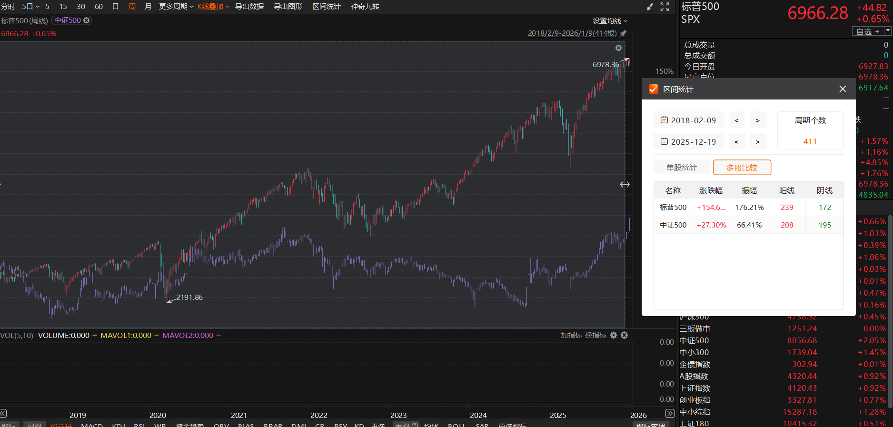Click the 导出图形 export chart button

pos(288,7)
